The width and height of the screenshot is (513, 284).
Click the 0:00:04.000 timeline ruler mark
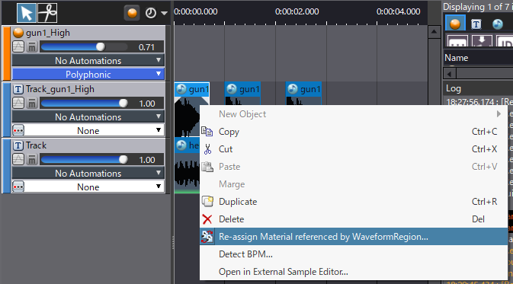[x=398, y=11]
